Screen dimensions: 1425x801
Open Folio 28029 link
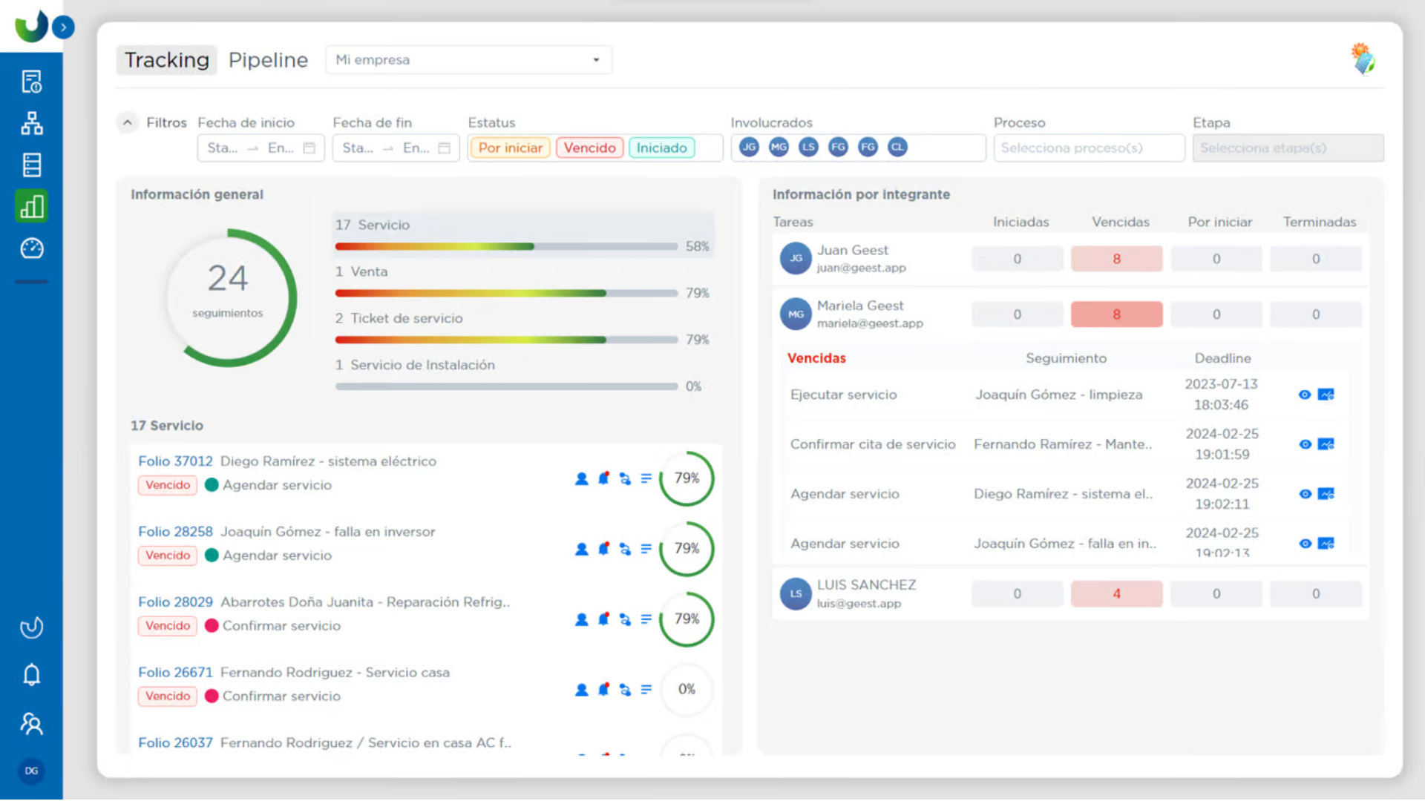point(175,602)
